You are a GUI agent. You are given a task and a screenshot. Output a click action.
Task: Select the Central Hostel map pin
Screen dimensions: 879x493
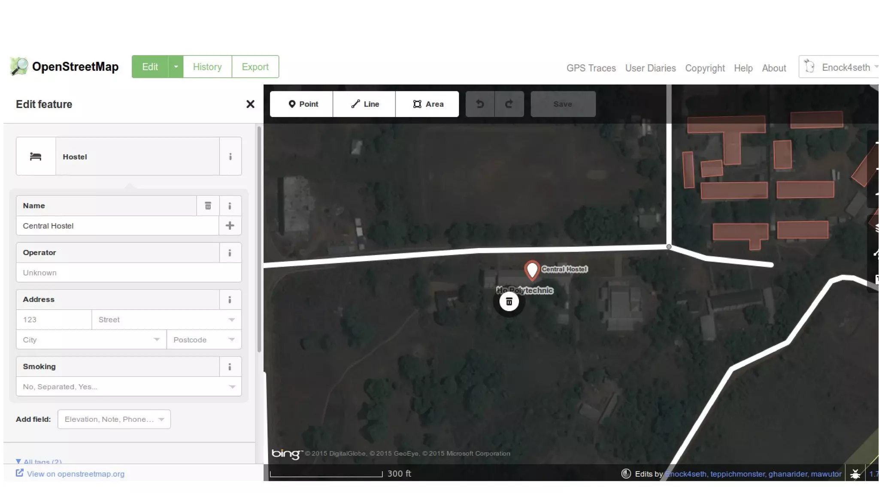(532, 270)
